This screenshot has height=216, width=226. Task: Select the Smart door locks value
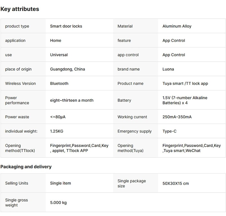(x=66, y=26)
